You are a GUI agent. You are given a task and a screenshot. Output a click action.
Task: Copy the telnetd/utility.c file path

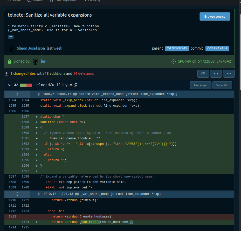tap(76, 85)
